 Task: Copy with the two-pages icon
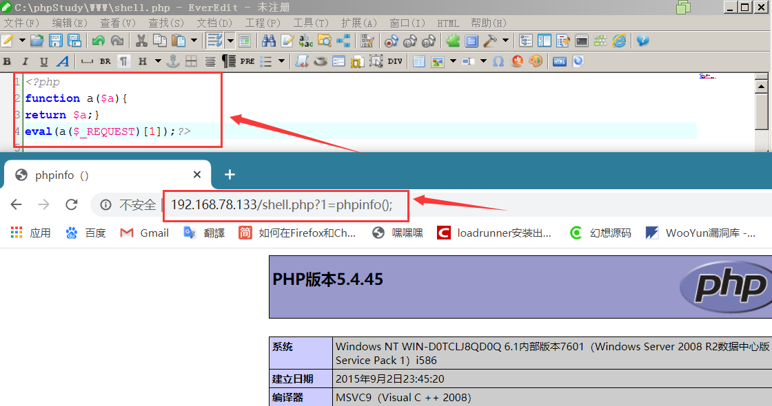pyautogui.click(x=159, y=41)
